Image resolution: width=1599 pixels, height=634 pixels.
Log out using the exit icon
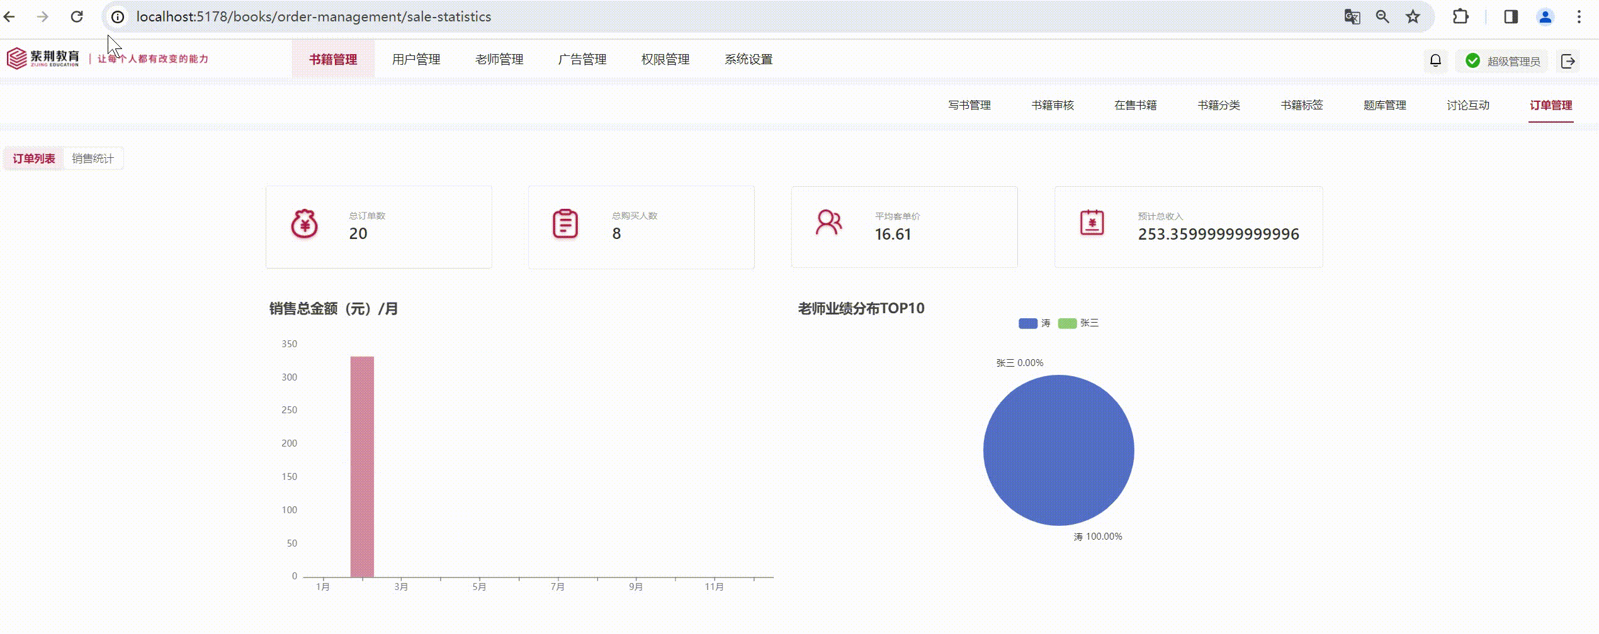pyautogui.click(x=1569, y=60)
